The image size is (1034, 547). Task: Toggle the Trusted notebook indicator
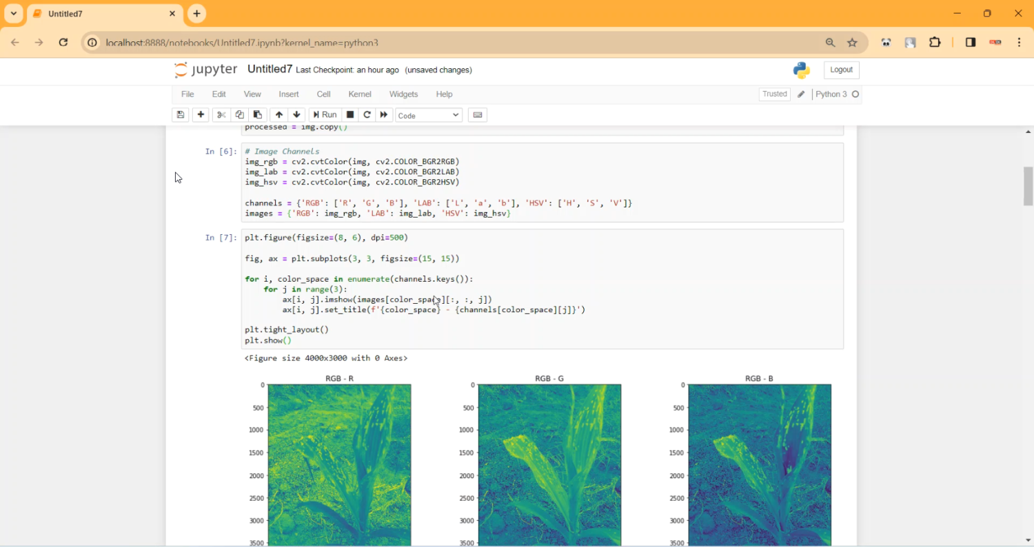tap(774, 94)
